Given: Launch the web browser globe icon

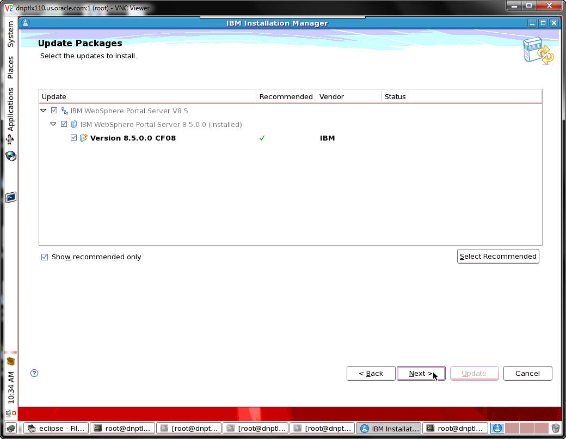Looking at the screenshot, I should 11,156.
